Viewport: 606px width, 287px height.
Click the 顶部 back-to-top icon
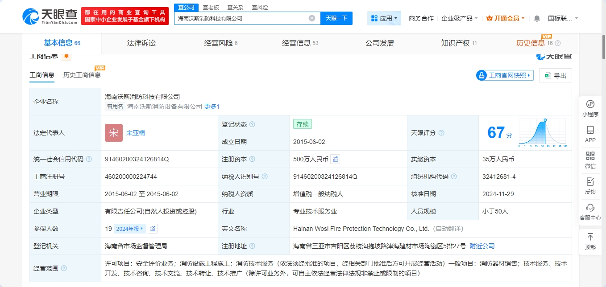pyautogui.click(x=590, y=241)
